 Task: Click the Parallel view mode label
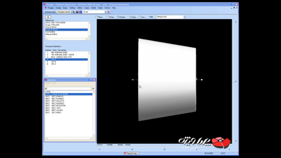tap(110, 145)
